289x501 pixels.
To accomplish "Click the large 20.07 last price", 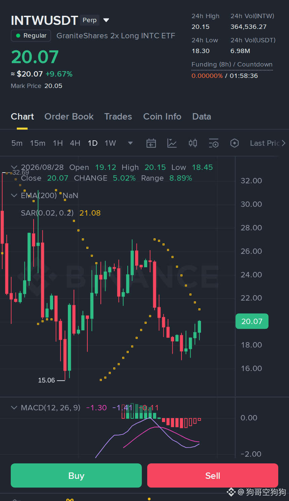I will (x=35, y=57).
